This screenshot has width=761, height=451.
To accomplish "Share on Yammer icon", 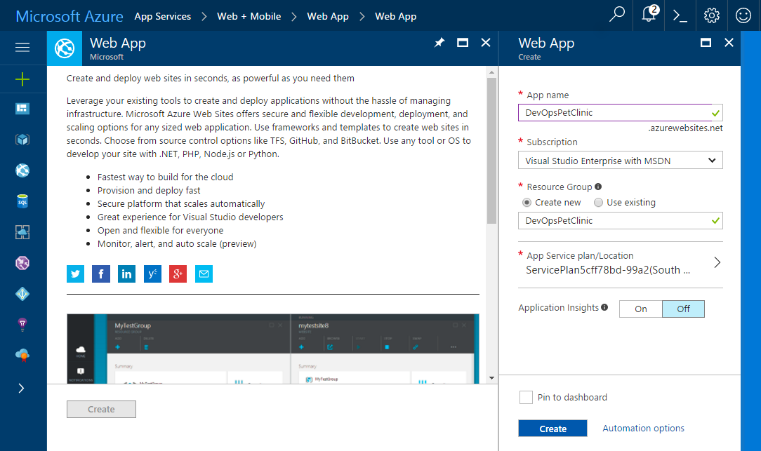I will (152, 274).
